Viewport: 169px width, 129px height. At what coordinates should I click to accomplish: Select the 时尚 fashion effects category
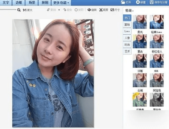tap(127, 45)
